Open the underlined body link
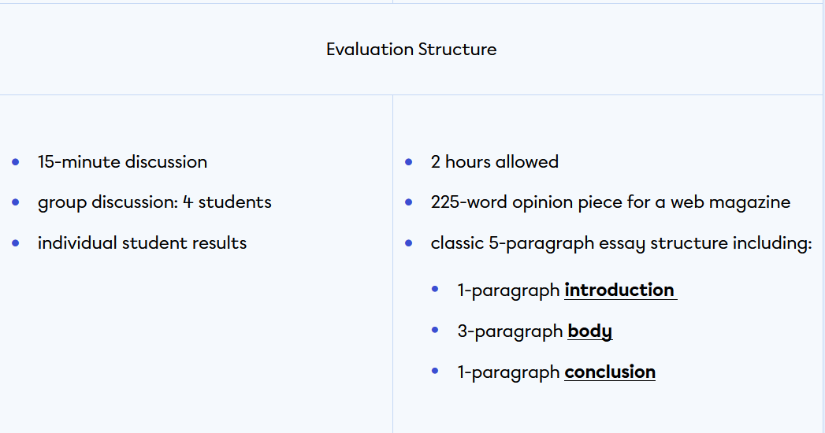Screen dimensions: 825x433 [589, 331]
